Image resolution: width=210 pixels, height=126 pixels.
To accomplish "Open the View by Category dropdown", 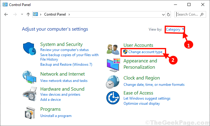I will [175, 29].
